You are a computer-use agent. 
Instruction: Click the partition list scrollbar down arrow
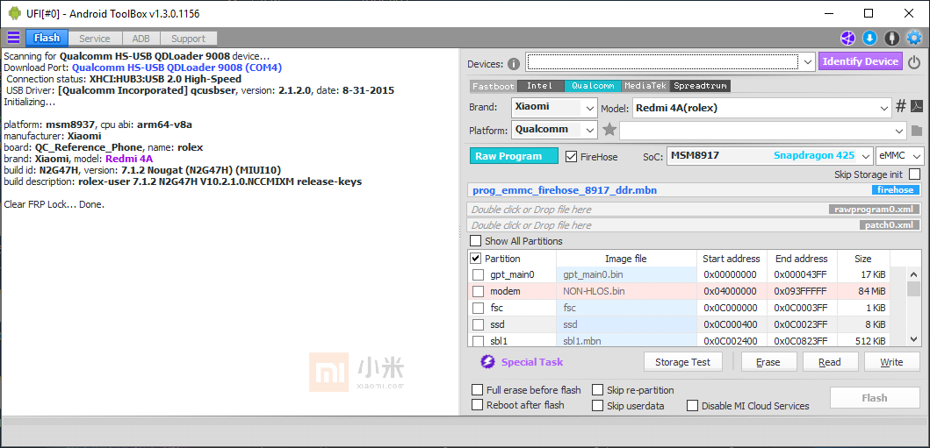(x=914, y=339)
